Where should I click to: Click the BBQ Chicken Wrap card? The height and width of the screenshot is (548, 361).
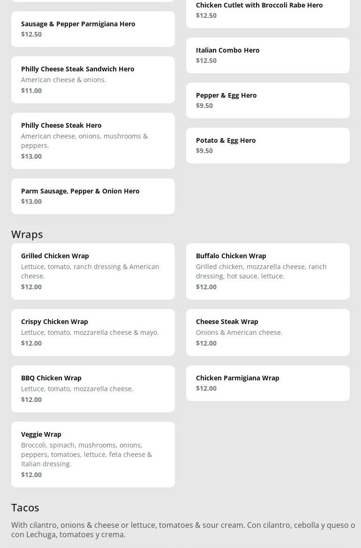click(93, 388)
